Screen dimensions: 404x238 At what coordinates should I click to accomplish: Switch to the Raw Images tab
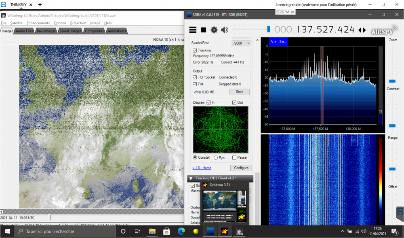click(46, 31)
